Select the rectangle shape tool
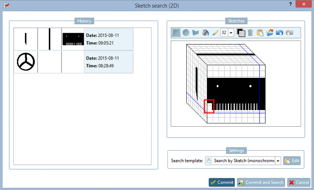This screenshot has width=314, height=190. click(176, 33)
